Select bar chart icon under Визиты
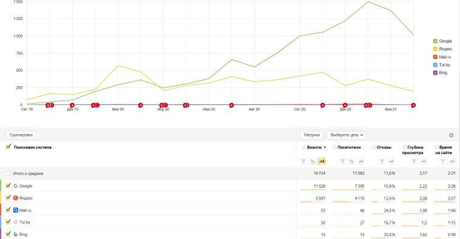Screen dimensions: 460x239 click(322, 161)
